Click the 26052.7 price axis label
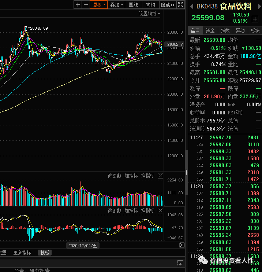Viewport: 262px width, 272px height. pos(175,44)
